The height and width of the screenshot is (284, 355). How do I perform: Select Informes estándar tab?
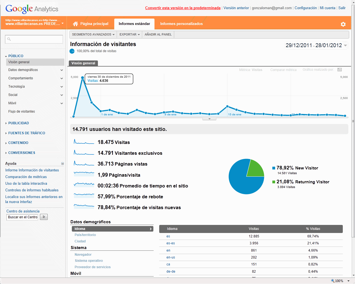[135, 24]
